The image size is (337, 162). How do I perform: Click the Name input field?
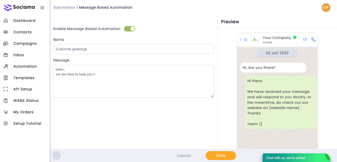point(133,49)
